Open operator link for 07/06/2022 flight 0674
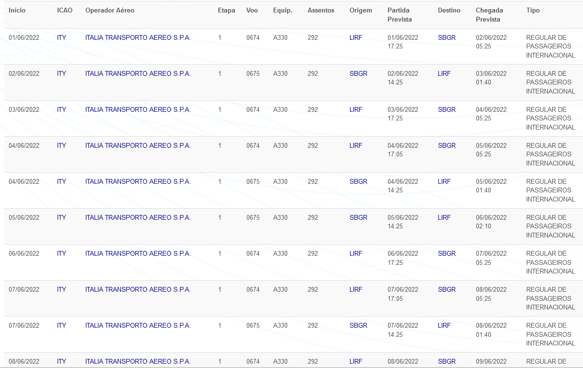 click(138, 289)
